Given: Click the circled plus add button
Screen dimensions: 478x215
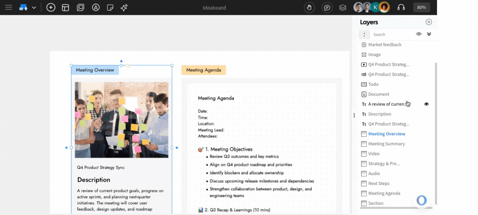Looking at the screenshot, I should (x=51, y=7).
